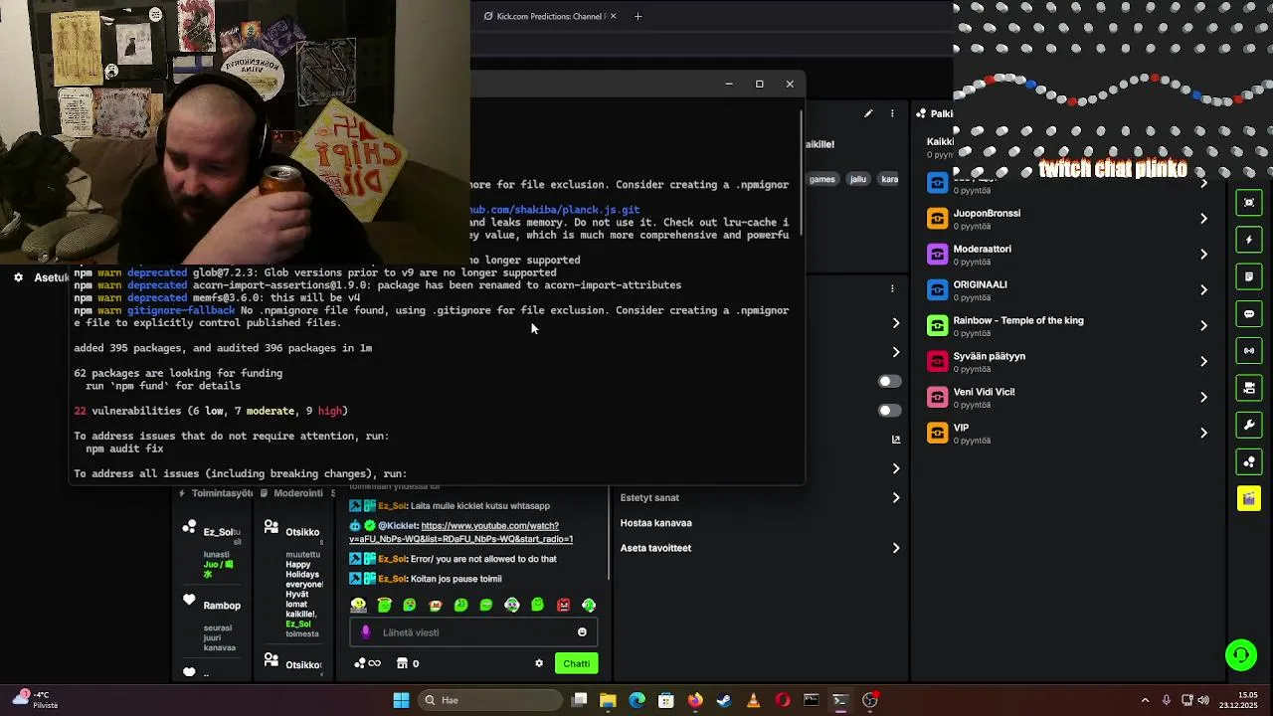Open the chat settings gear icon
Image resolution: width=1273 pixels, height=716 pixels.
click(x=539, y=663)
